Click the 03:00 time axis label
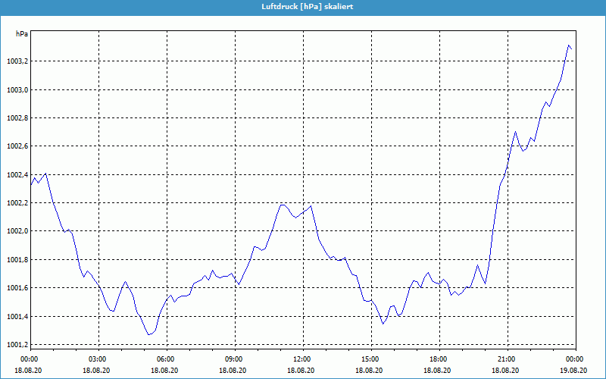 point(98,359)
